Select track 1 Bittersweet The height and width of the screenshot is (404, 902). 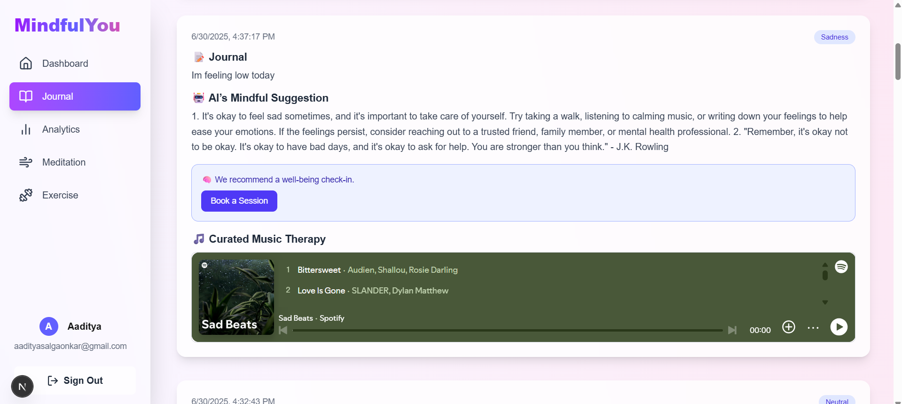319,270
